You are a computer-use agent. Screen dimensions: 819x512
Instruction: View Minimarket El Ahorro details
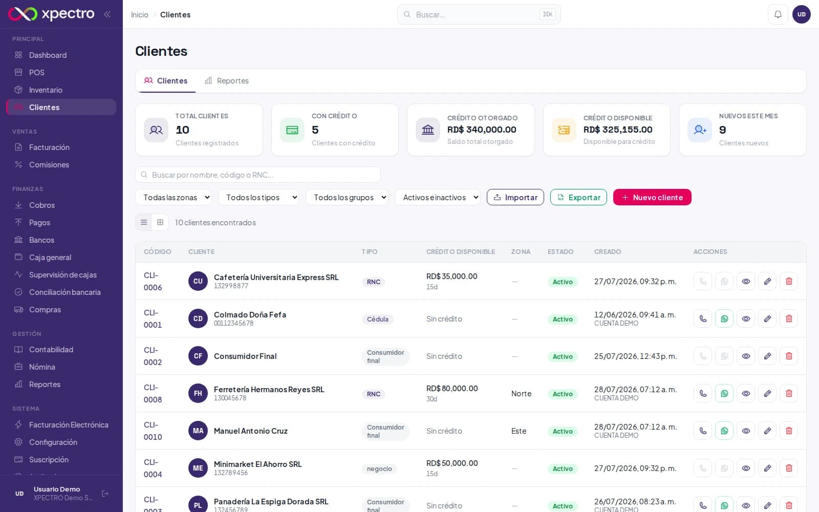click(746, 468)
